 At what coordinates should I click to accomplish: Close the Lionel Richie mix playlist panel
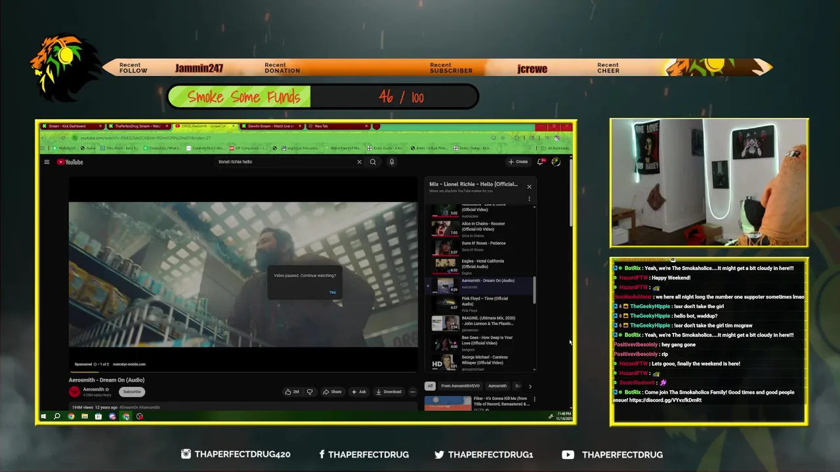(529, 187)
